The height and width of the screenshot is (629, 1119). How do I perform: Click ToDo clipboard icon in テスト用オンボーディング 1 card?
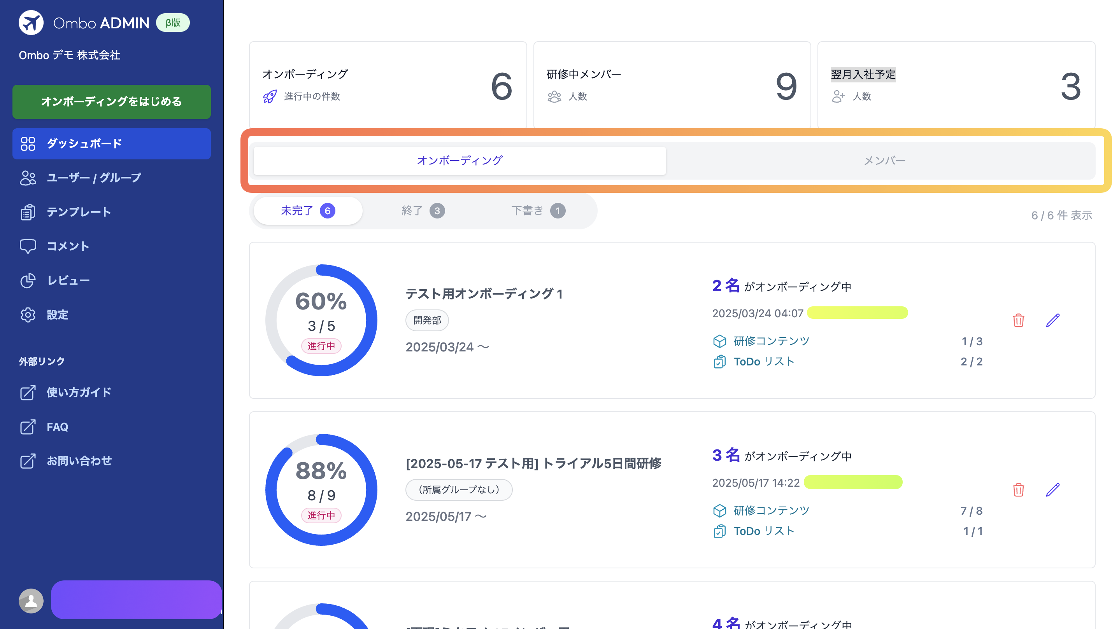(720, 362)
